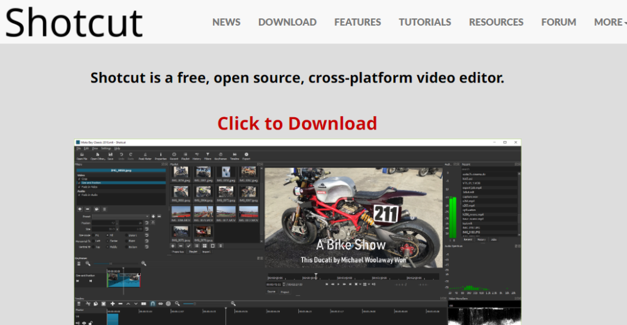Click the Filters funnel toolbar icon
627x325 pixels.
click(x=208, y=156)
